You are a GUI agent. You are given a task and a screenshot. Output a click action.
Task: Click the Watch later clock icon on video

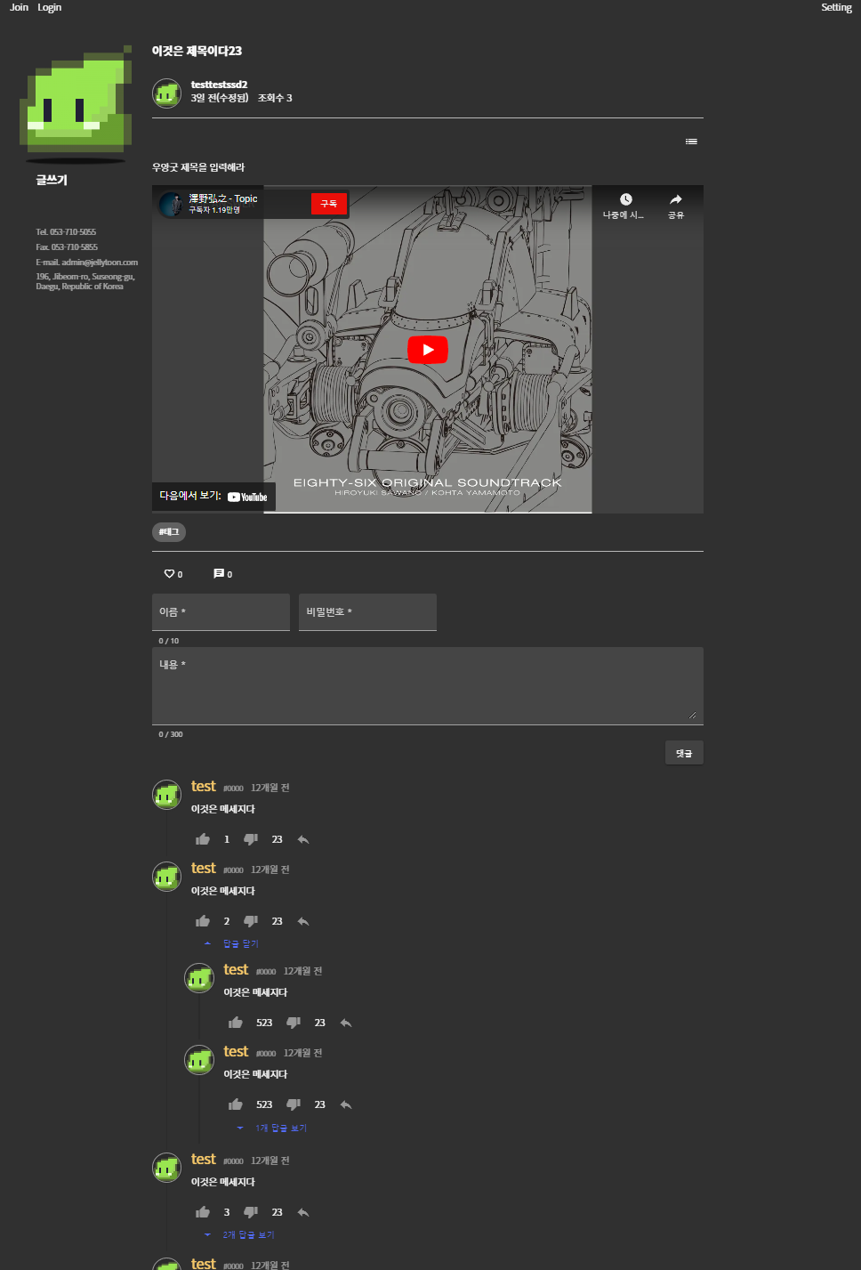coord(626,199)
